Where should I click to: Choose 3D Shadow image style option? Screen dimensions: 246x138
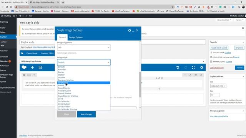tap(84, 83)
